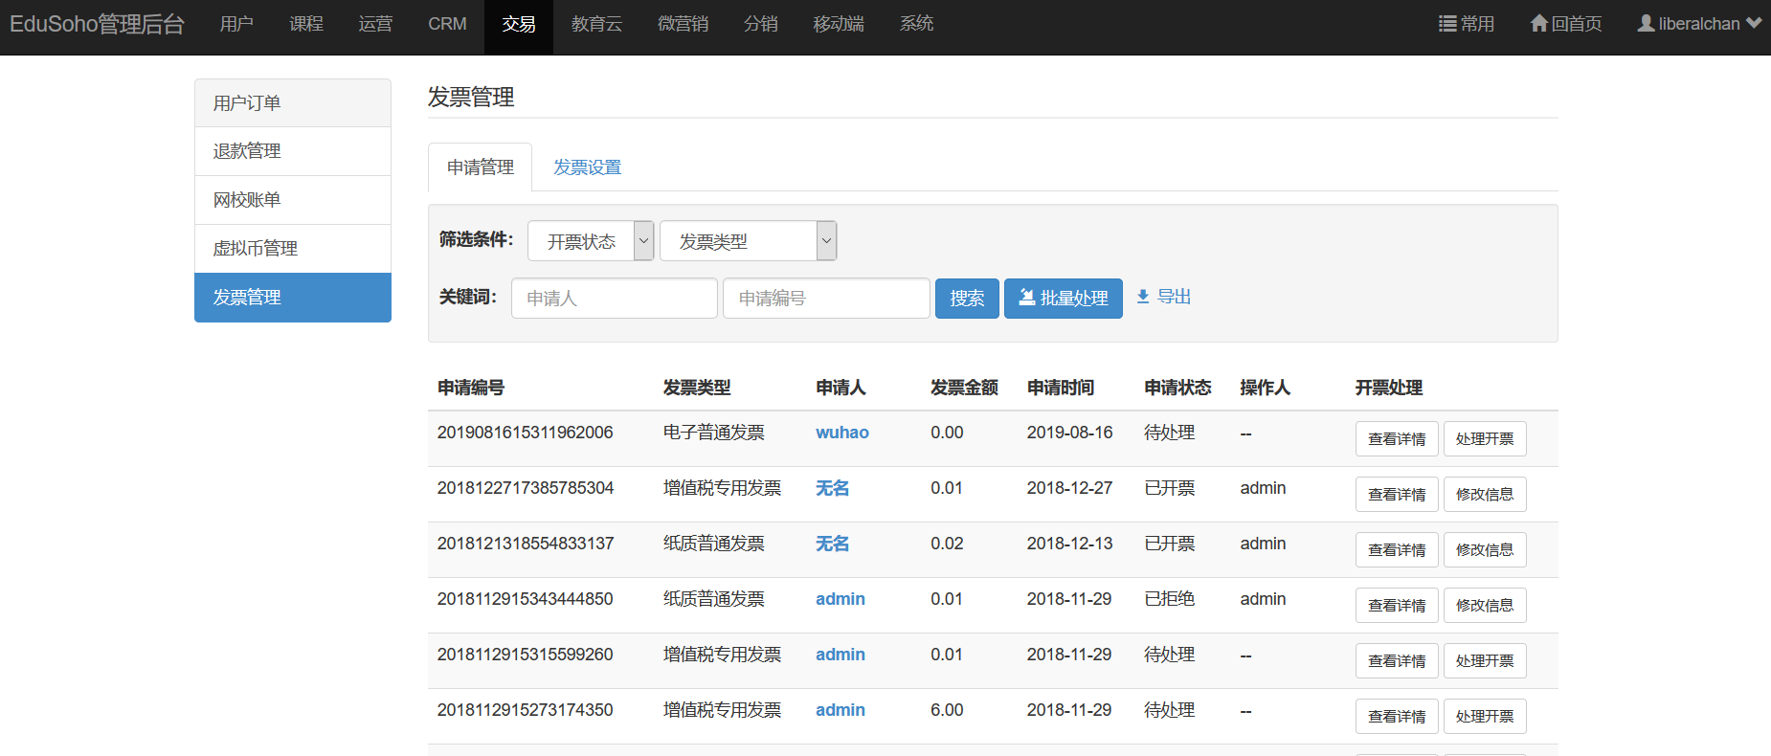Click the EduSoho管理后台 brand logo
1771x756 pixels.
(97, 24)
